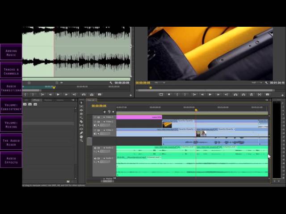This screenshot has height=214, width=286.
Task: Select the Track Select tool
Action: (x=81, y=106)
